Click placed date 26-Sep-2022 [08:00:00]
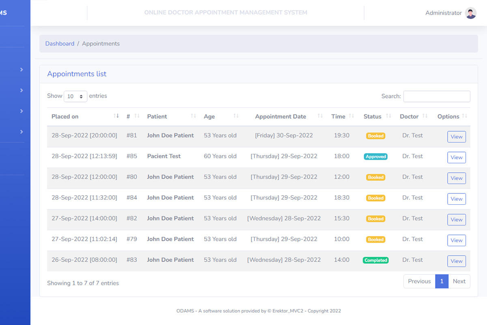 [x=84, y=260]
